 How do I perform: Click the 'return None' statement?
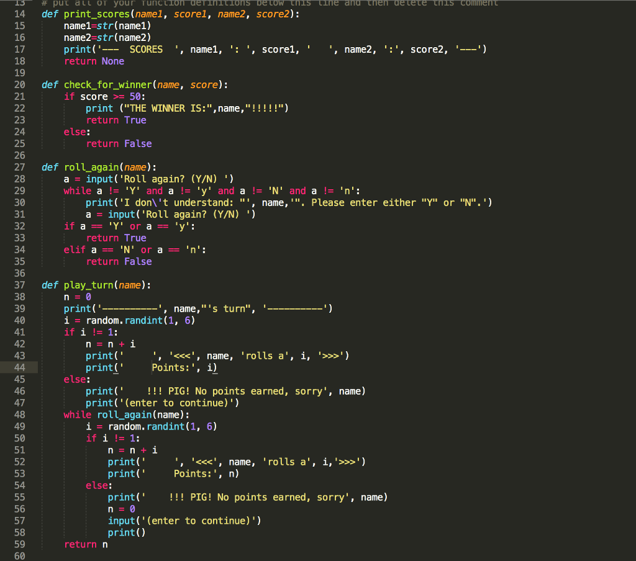click(94, 61)
